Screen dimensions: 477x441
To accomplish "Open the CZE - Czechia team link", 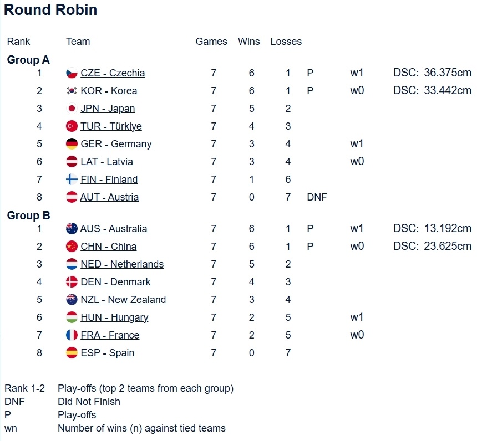I will [x=113, y=73].
